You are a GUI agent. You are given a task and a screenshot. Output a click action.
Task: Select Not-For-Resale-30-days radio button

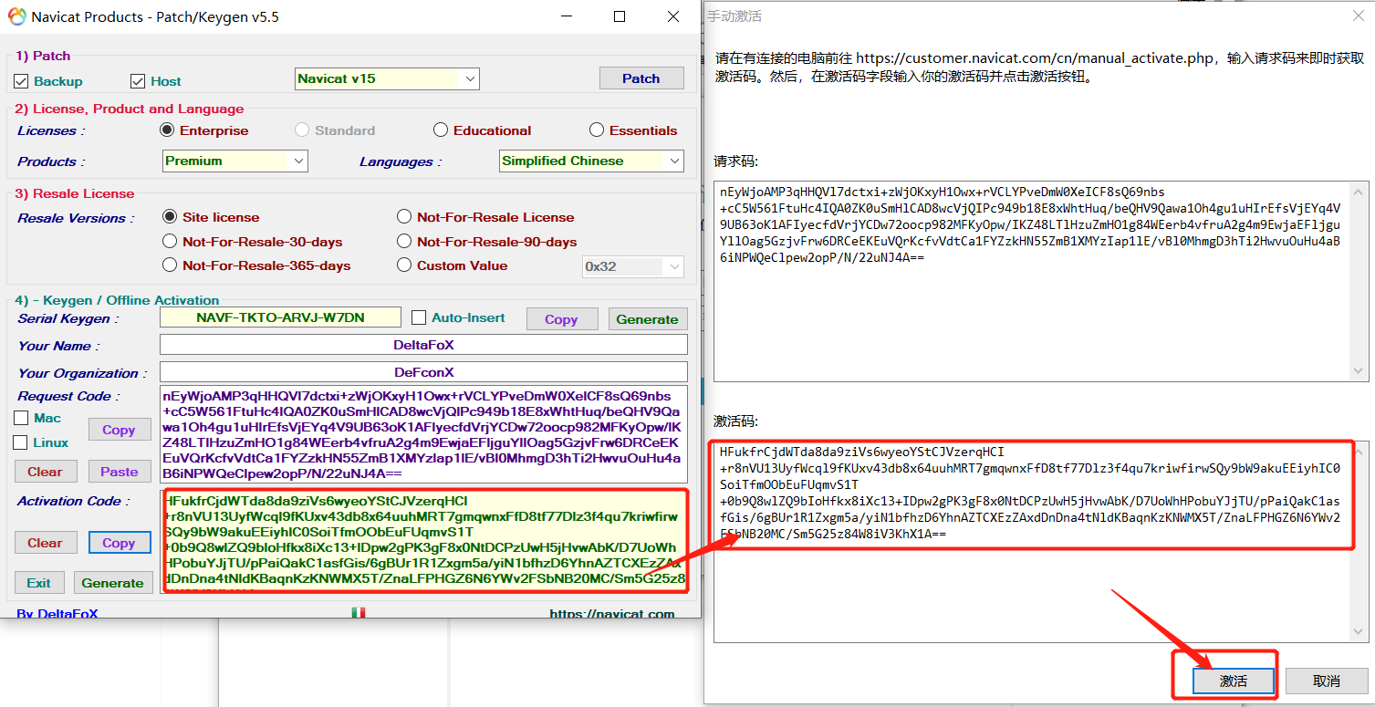169,241
